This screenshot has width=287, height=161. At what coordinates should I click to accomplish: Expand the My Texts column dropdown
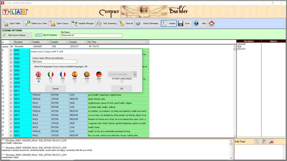[147, 42]
